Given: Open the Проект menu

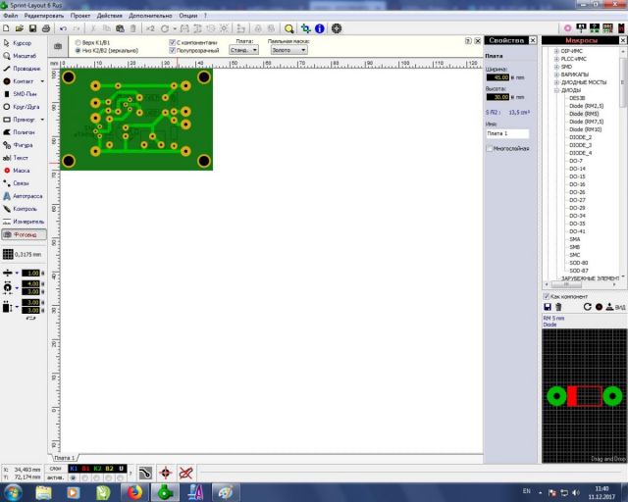Looking at the screenshot, I should pos(79,16).
